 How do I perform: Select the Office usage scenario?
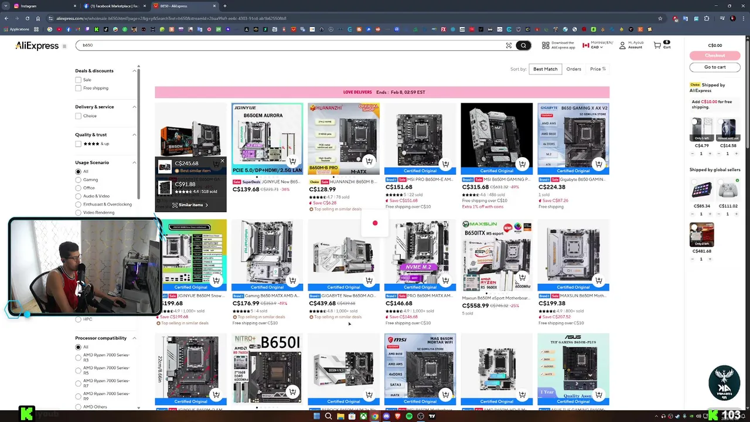(78, 188)
